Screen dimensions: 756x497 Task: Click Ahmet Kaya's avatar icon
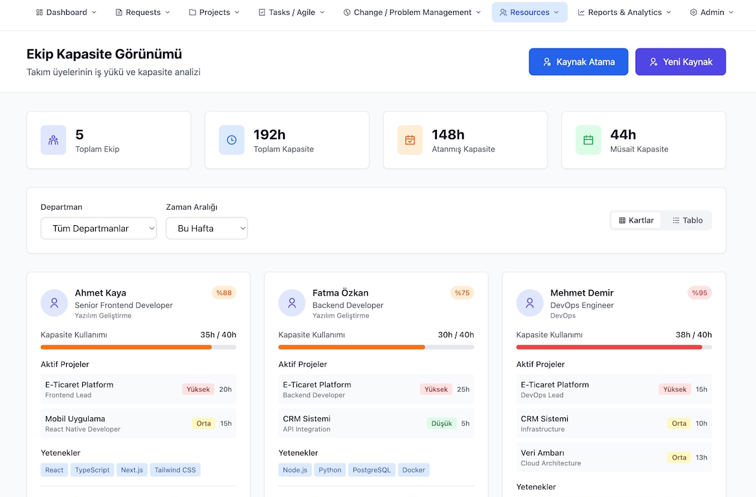click(x=54, y=303)
